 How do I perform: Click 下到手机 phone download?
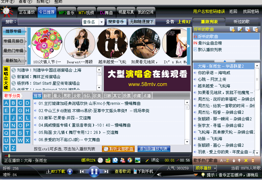[143, 171]
